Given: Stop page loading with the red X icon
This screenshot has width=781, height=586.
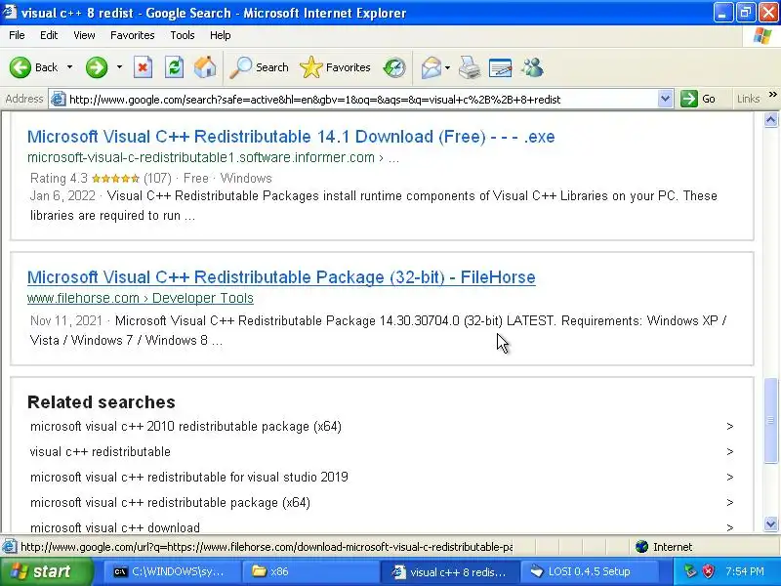Looking at the screenshot, I should [143, 67].
